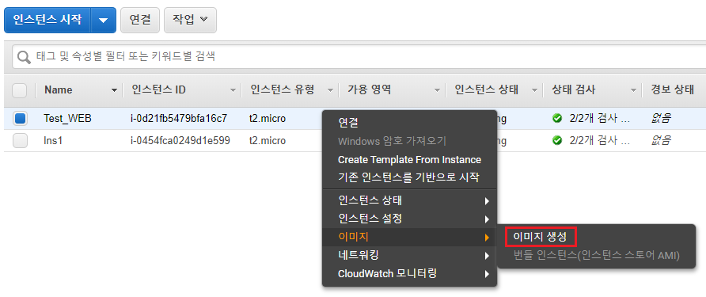Click t2.micro in the Ins1 row
706x297 pixels.
coord(268,141)
